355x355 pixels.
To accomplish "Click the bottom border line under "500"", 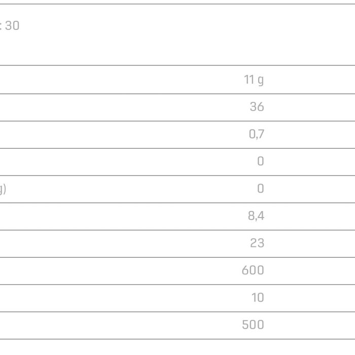I will click(177, 339).
